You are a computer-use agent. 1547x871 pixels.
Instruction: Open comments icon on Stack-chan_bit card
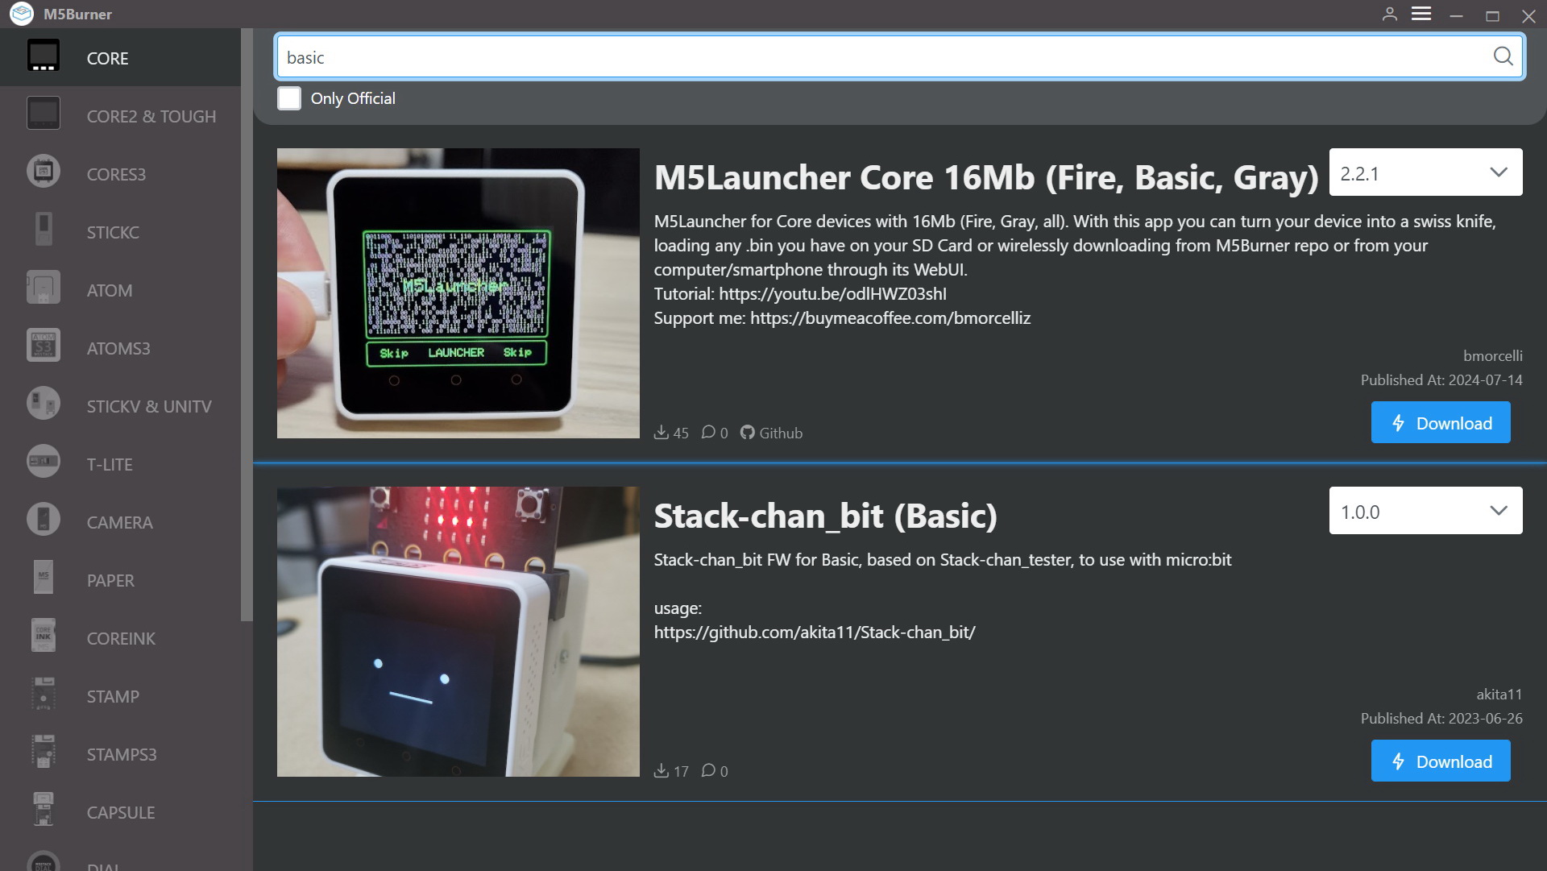pyautogui.click(x=708, y=770)
